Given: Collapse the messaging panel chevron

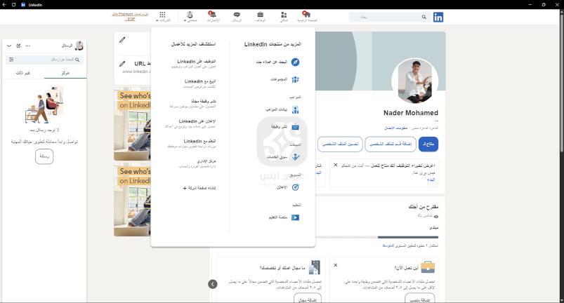Looking at the screenshot, I should point(9,46).
